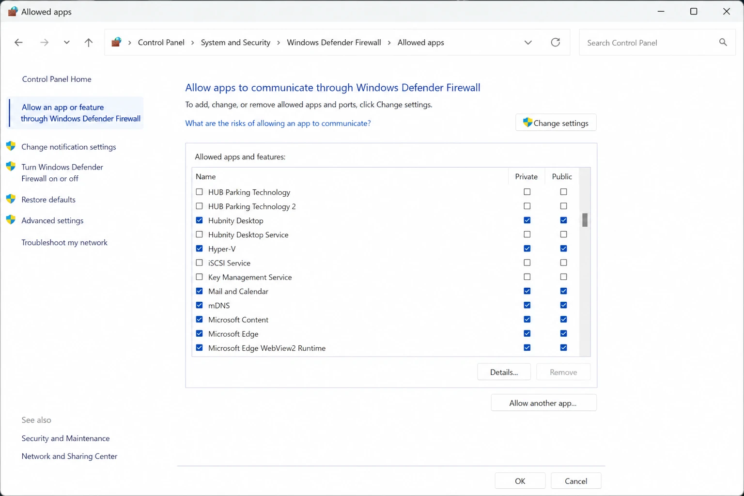
Task: Open Control Panel Home
Action: pyautogui.click(x=57, y=79)
